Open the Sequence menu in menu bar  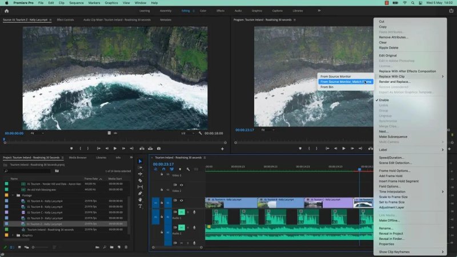[77, 3]
